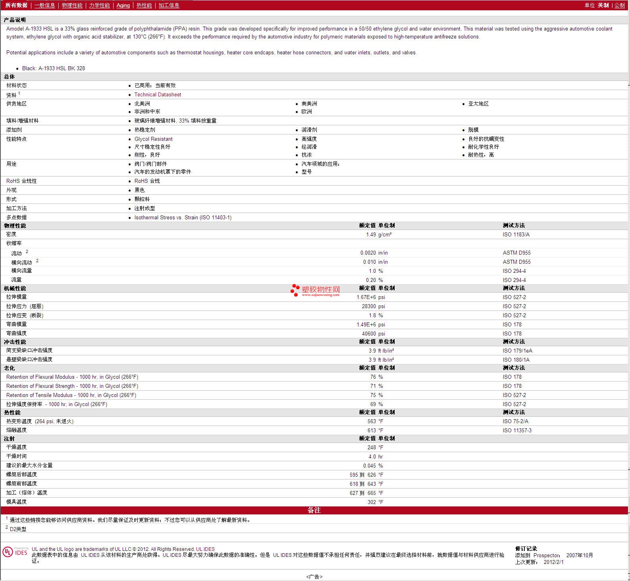The height and width of the screenshot is (581, 630).
Task: Select the RoHS 合规 value
Action: pos(147,181)
